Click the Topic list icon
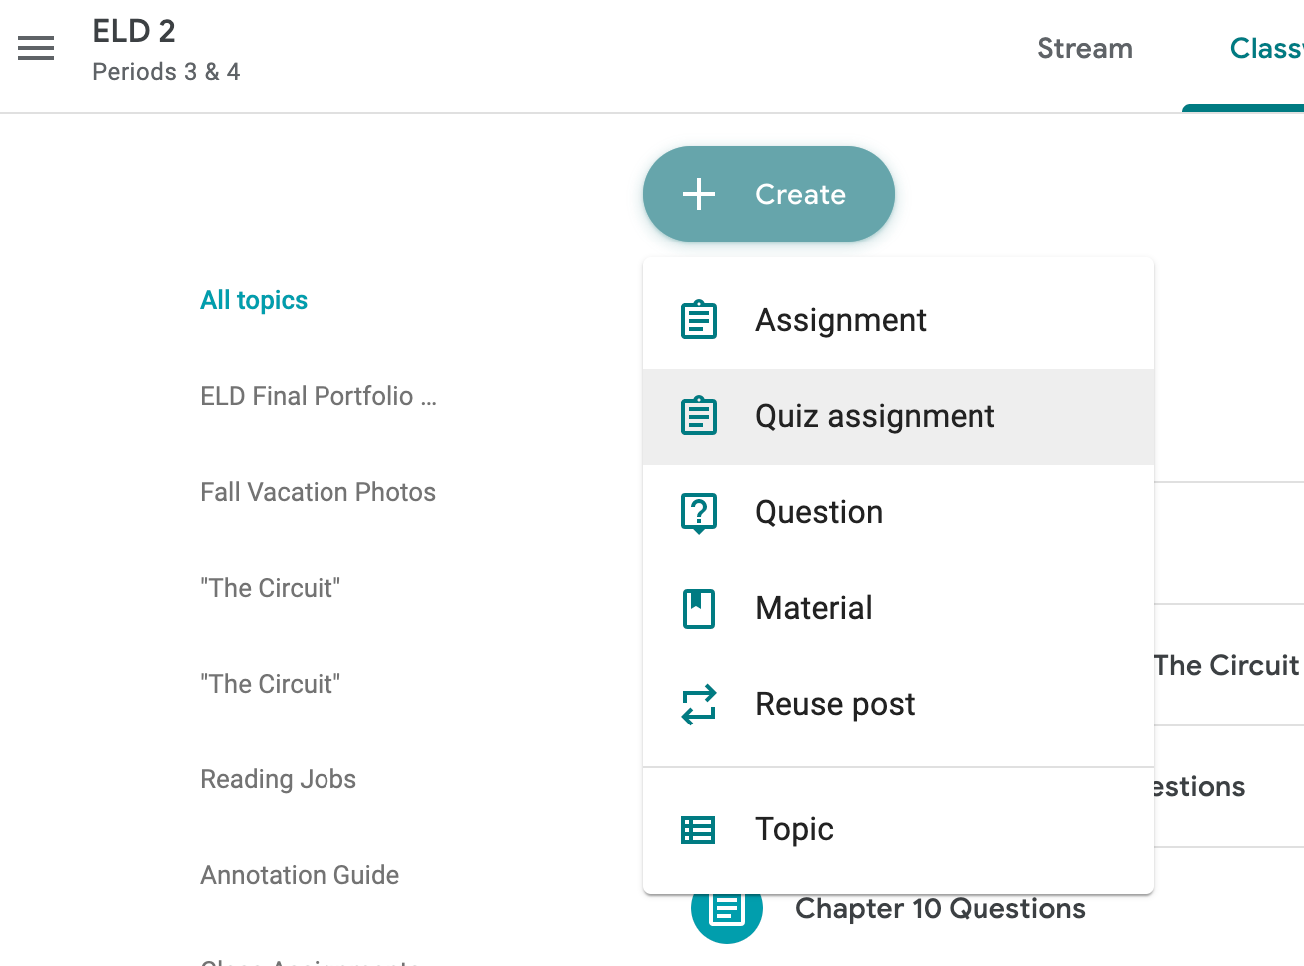This screenshot has height=966, width=1304. point(698,829)
